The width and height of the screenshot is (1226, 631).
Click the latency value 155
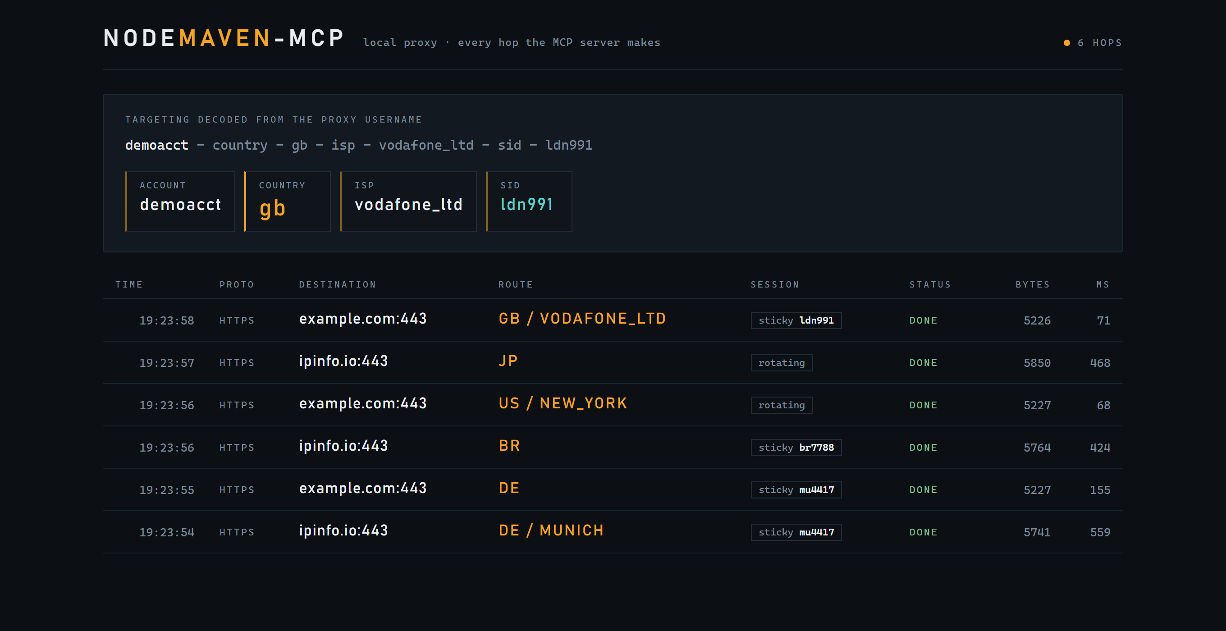(1100, 490)
